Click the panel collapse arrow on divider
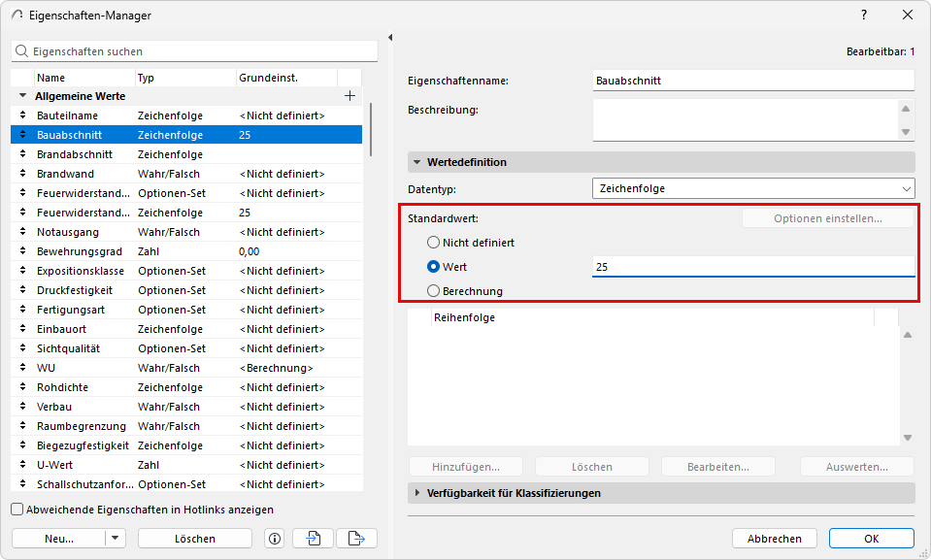The image size is (931, 560). pos(390,38)
